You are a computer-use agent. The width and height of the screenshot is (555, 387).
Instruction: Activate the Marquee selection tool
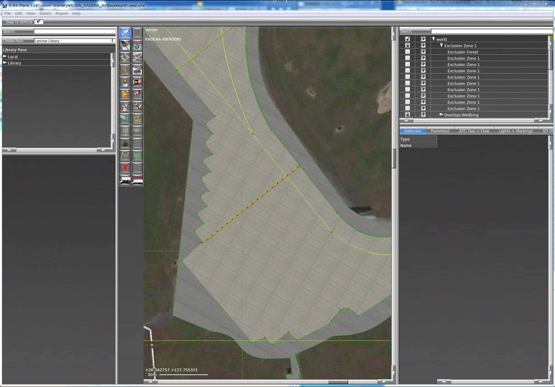137,33
